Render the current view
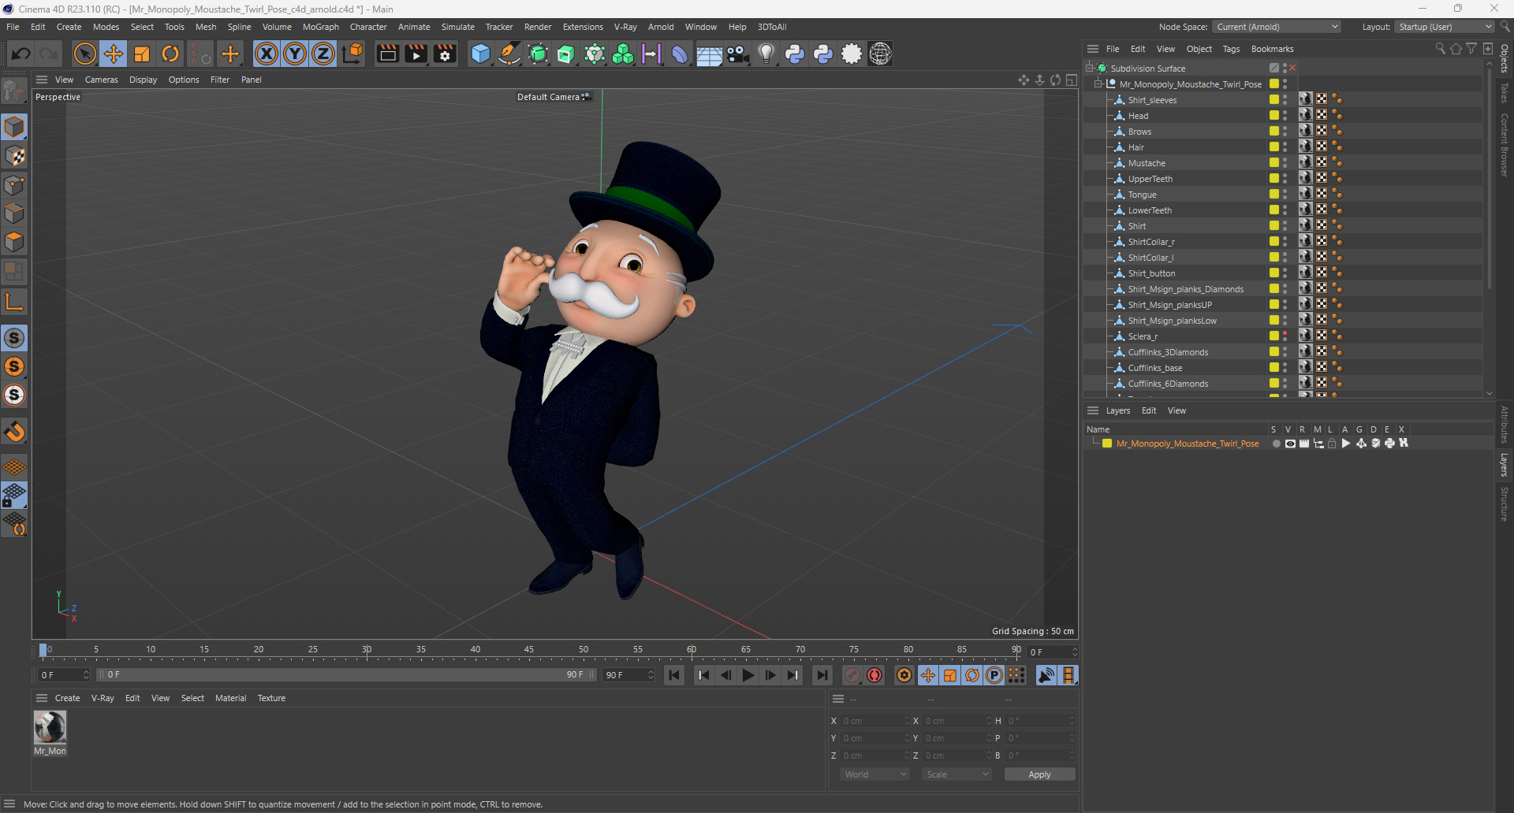The image size is (1514, 813). click(x=387, y=54)
